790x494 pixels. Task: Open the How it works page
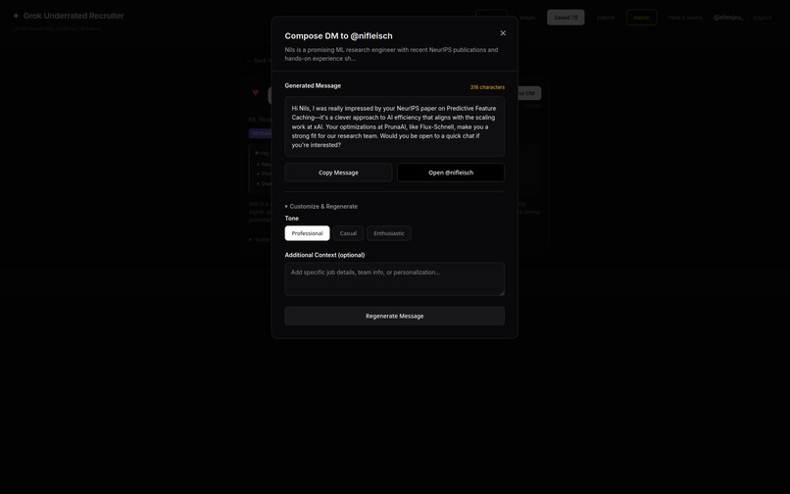click(685, 18)
